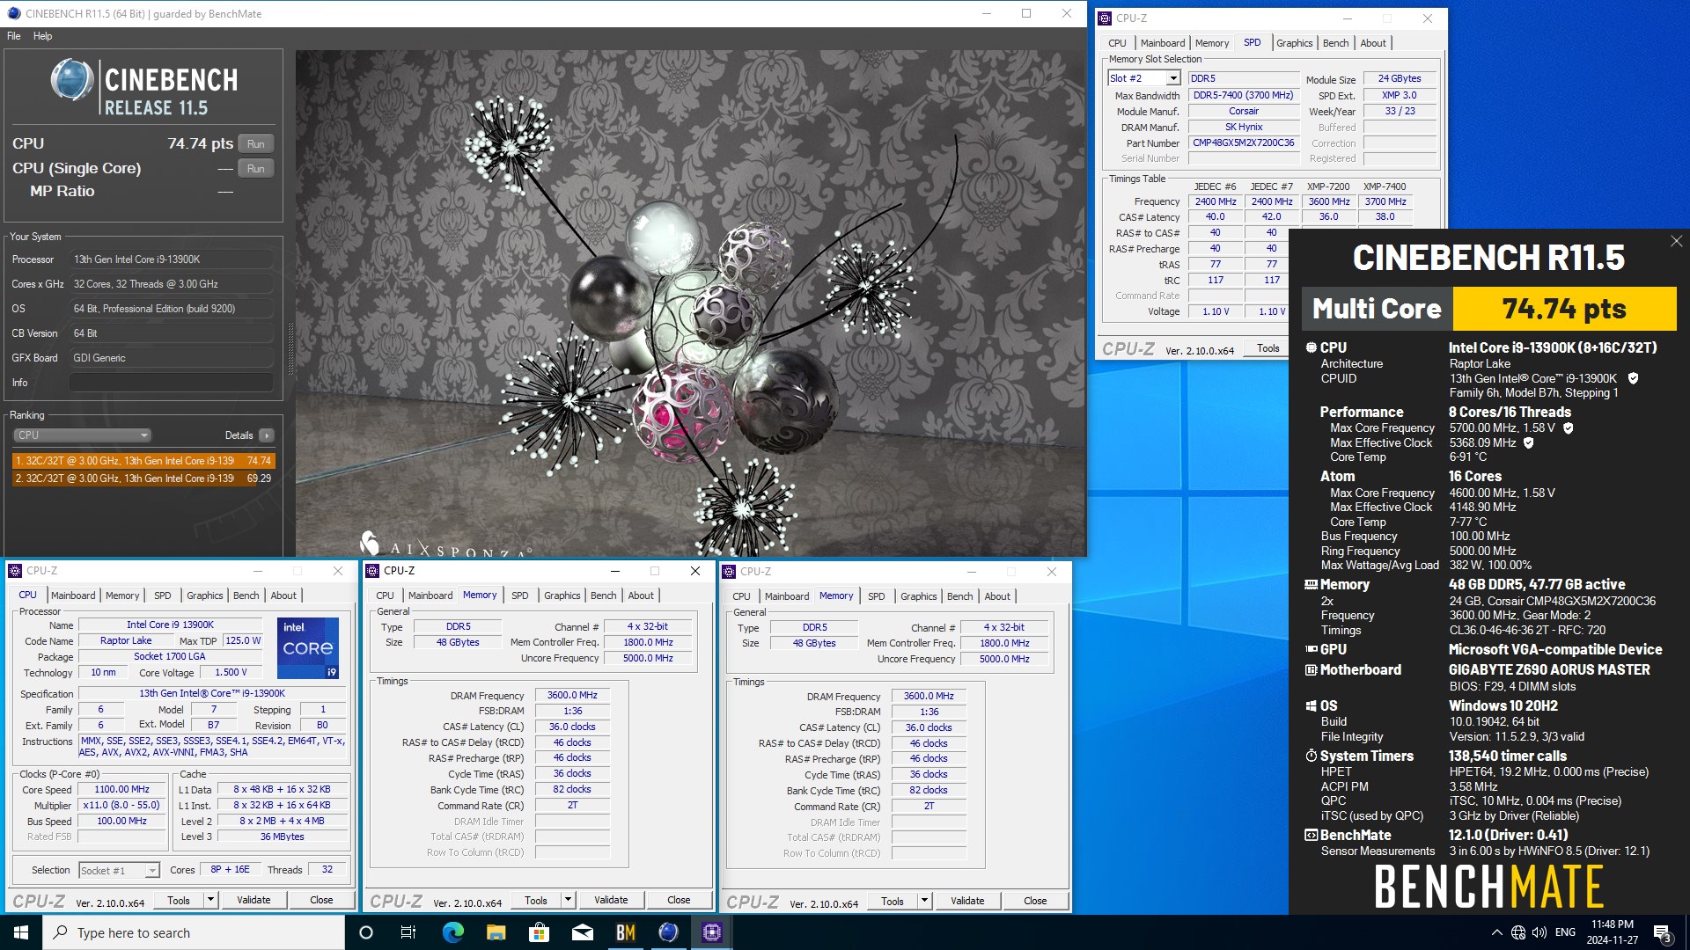
Task: Click Validate in the CPU tab window
Action: pyautogui.click(x=253, y=900)
